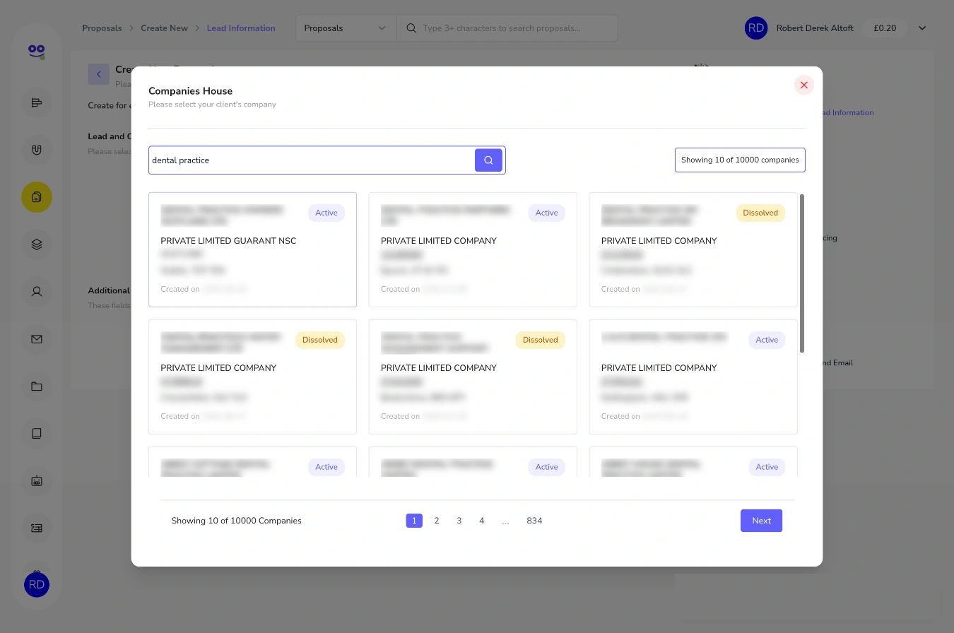Click the RD avatar in top header
Screen dimensions: 954x633
click(x=756, y=28)
